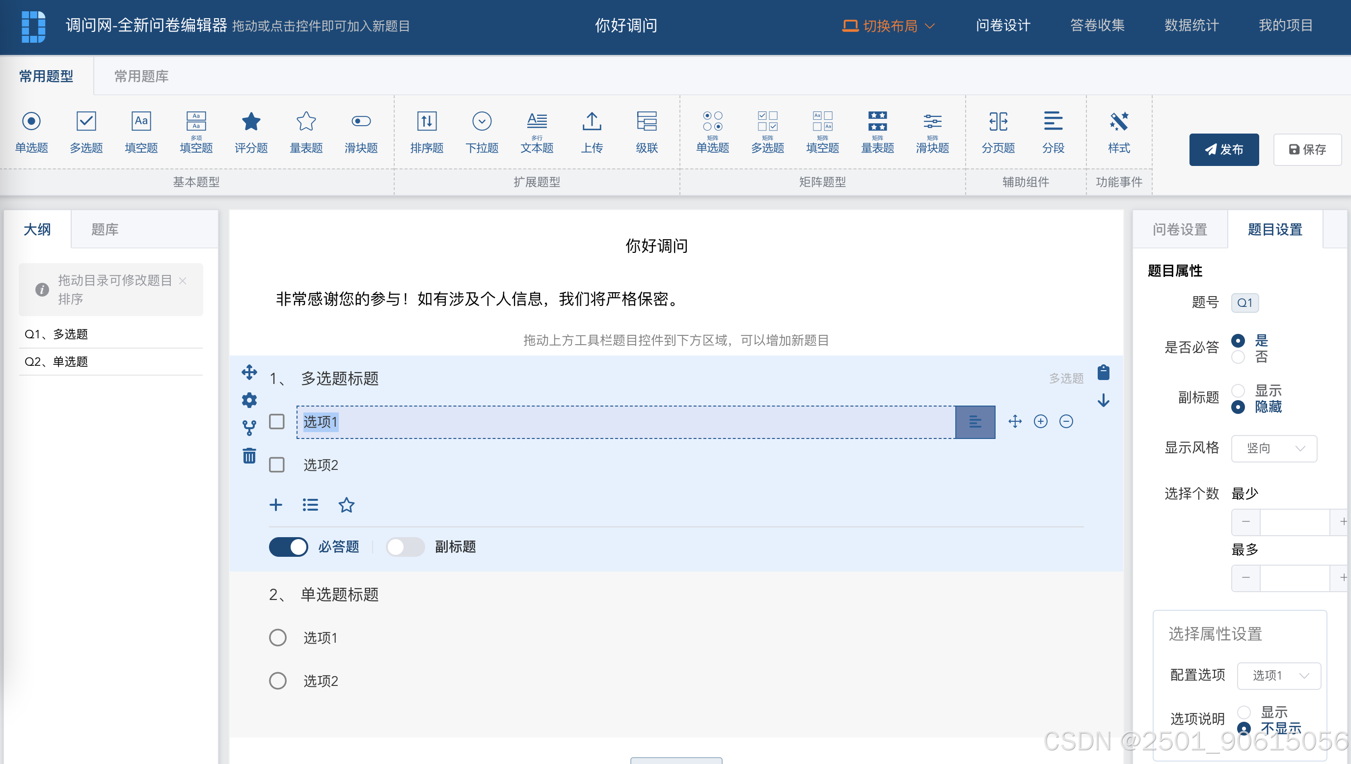Click the batch-add options list icon

tap(310, 505)
